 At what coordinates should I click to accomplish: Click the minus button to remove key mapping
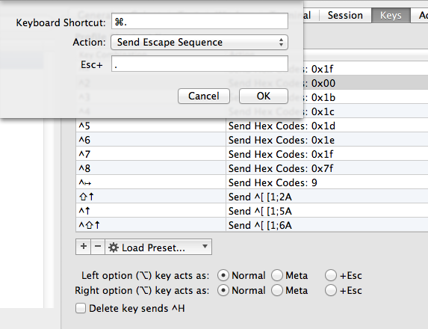tap(98, 247)
